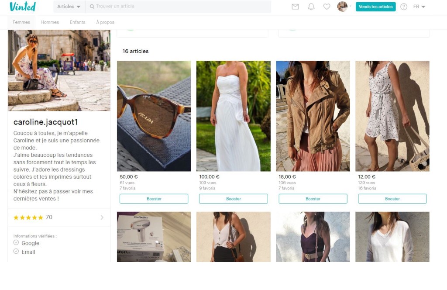Click the help question mark icon
Image resolution: width=447 pixels, height=290 pixels.
point(404,7)
